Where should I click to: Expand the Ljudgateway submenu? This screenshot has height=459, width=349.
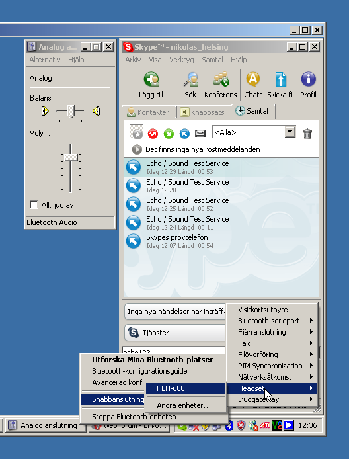point(272,399)
